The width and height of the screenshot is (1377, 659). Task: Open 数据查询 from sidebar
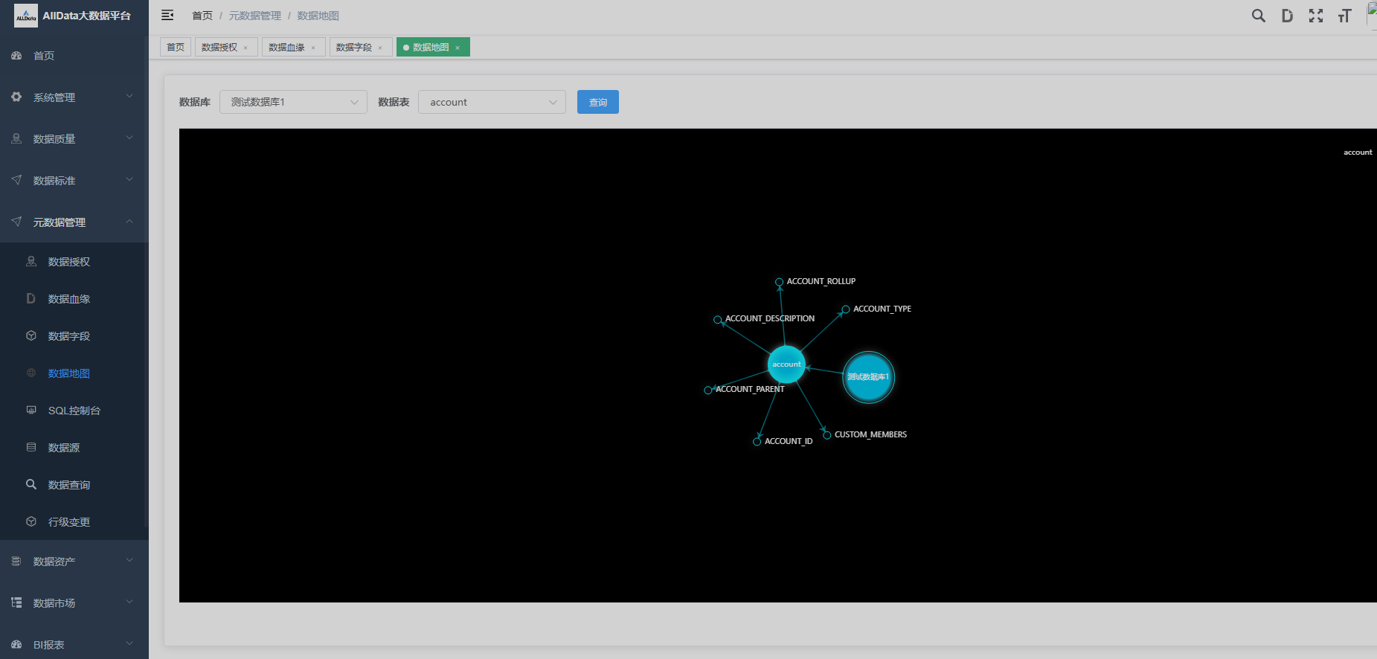click(68, 485)
